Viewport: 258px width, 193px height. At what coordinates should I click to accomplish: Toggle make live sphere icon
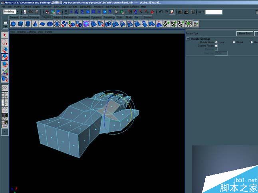tap(153, 12)
